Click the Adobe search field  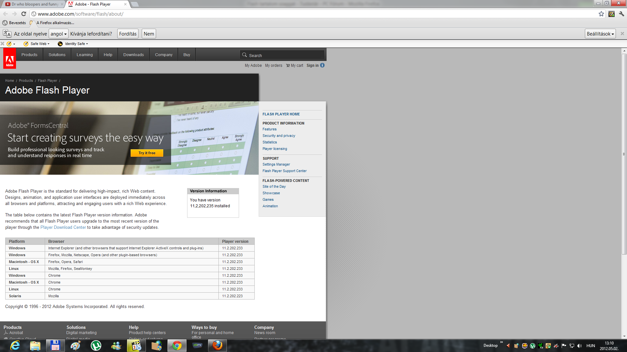click(282, 55)
